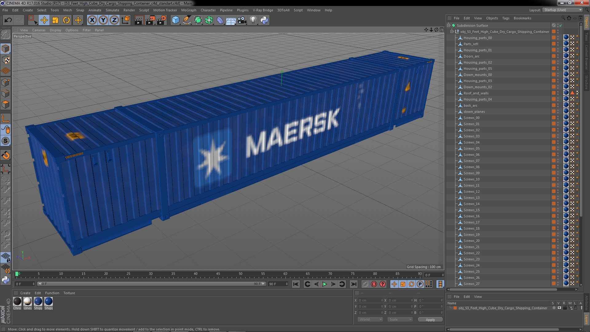Switch to Texture mode checkerboard icon
590x332 pixels.
[6, 60]
